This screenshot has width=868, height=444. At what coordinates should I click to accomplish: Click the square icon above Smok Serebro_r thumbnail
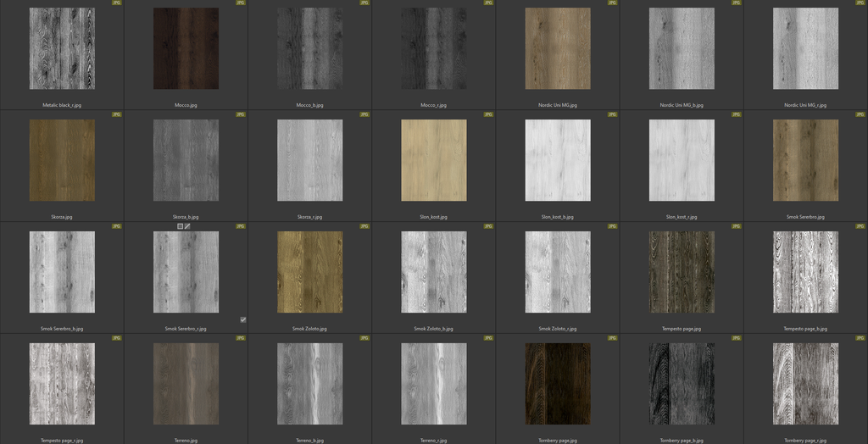(180, 226)
